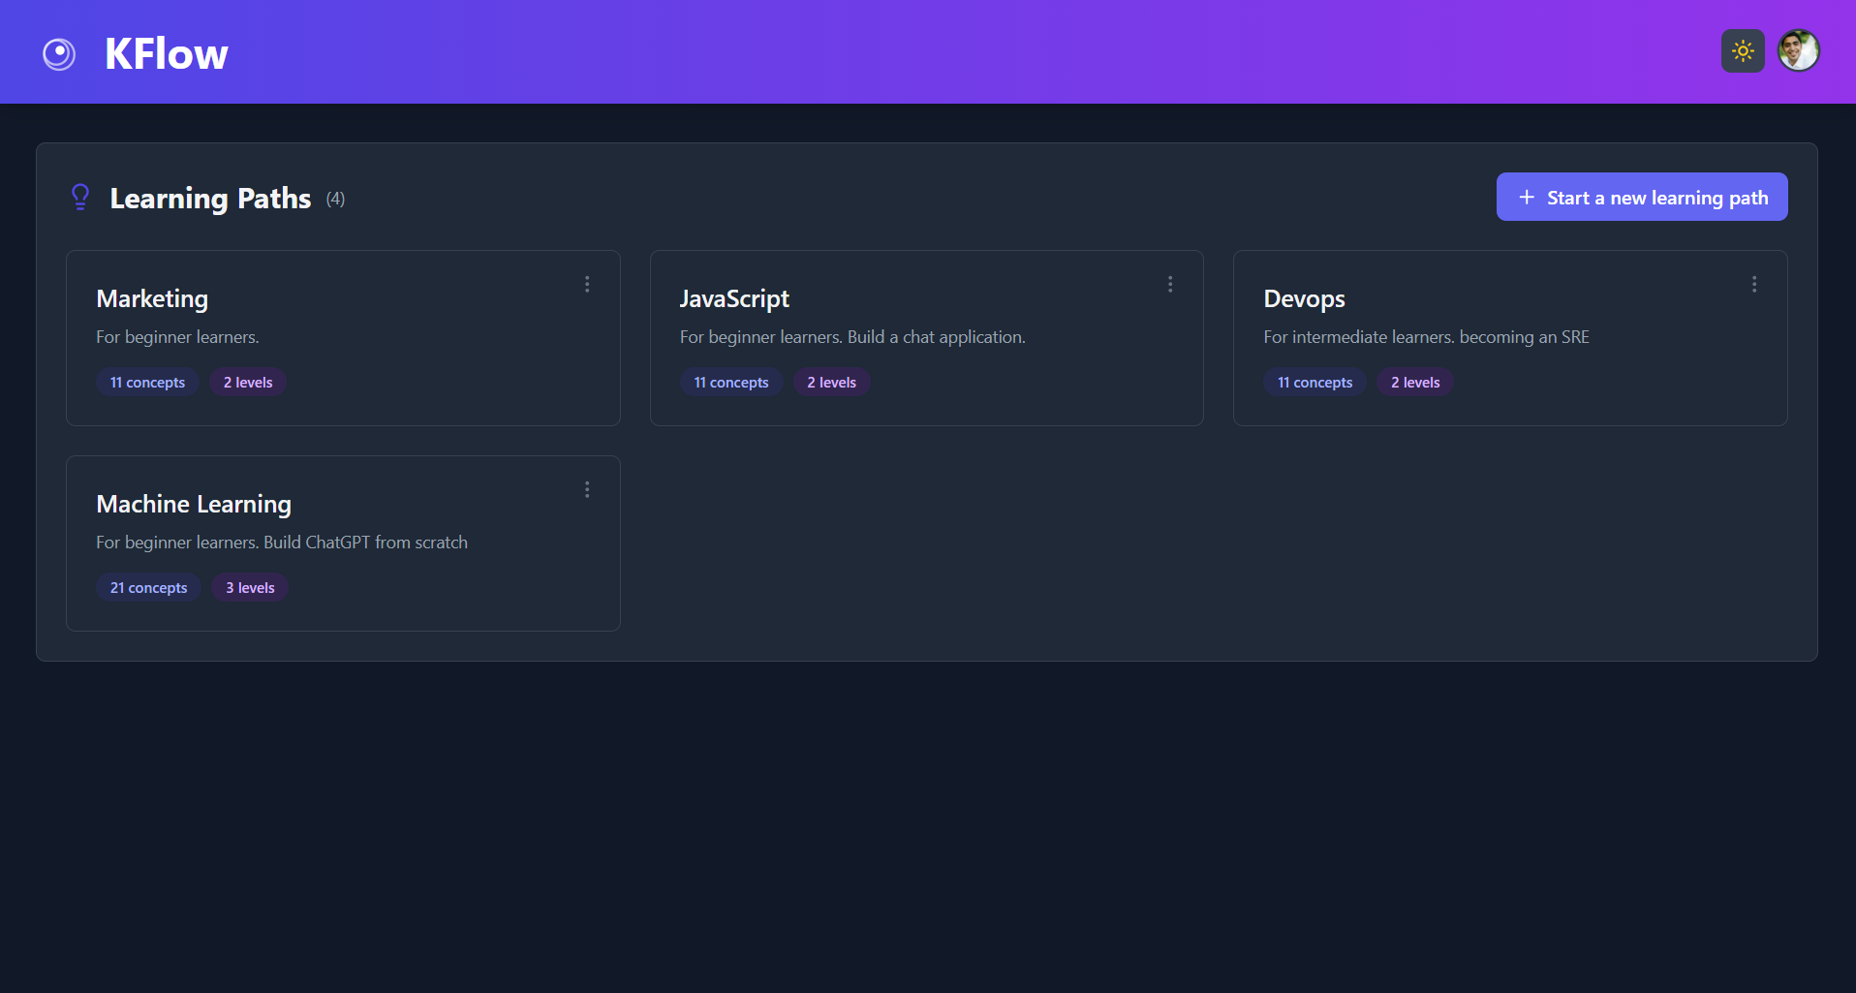Click the 2 levels badge under JavaScript
The width and height of the screenshot is (1856, 993).
click(830, 382)
